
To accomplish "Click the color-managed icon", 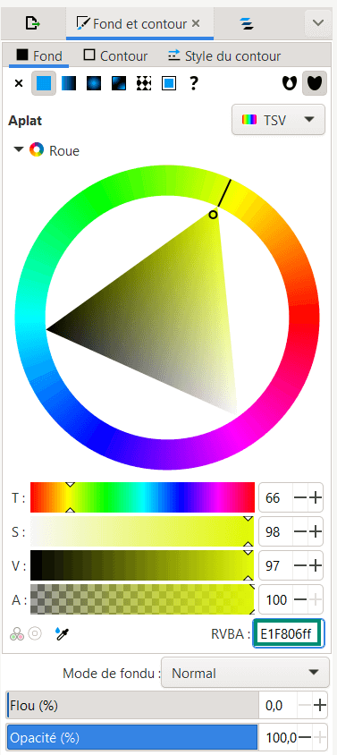I will coord(17,634).
